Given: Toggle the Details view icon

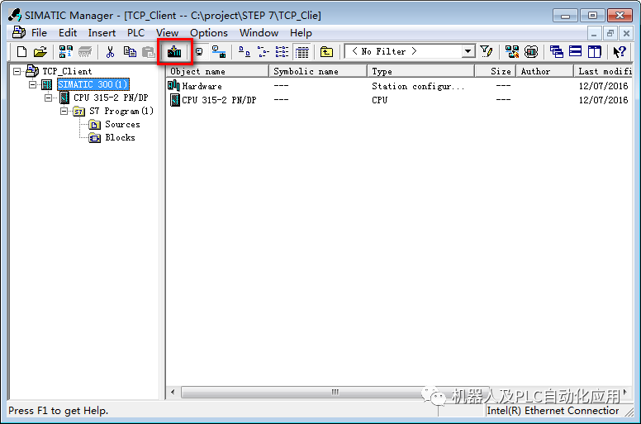Looking at the screenshot, I should [302, 51].
